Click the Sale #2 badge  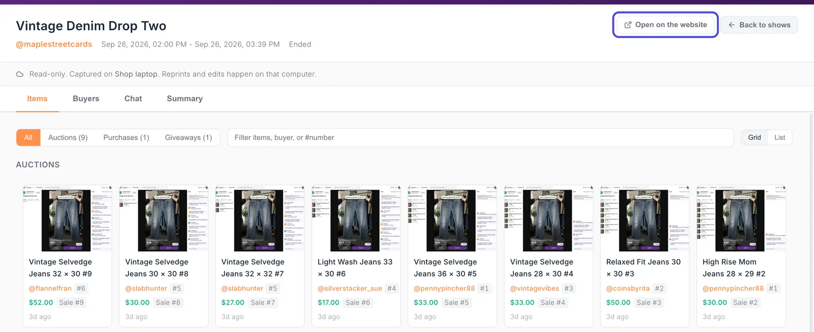coord(745,302)
